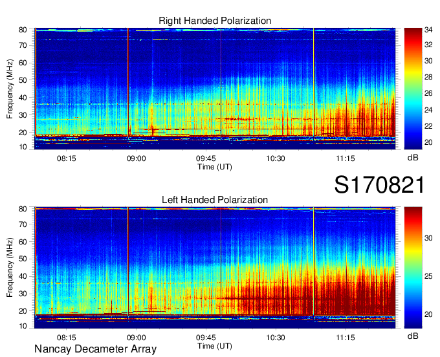440x357 pixels.
Task: Click 09:45 time tick of Right Handed plot
Action: [206, 158]
